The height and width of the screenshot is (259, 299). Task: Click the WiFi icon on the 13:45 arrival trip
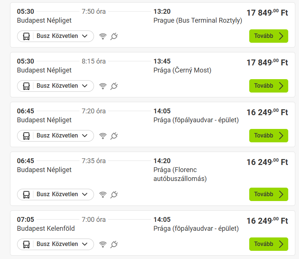(x=103, y=86)
